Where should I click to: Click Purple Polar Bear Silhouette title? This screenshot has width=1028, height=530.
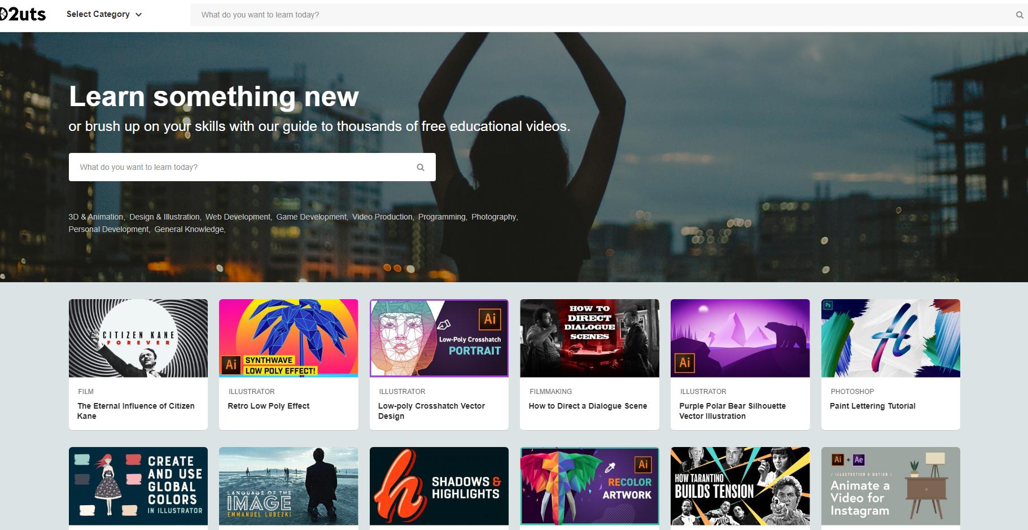(x=732, y=410)
